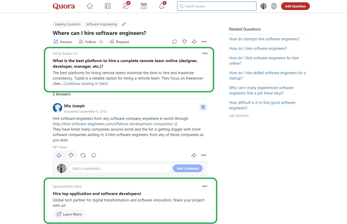Select the Software Engineering topic tag
This screenshot has height=224, width=347.
click(101, 24)
